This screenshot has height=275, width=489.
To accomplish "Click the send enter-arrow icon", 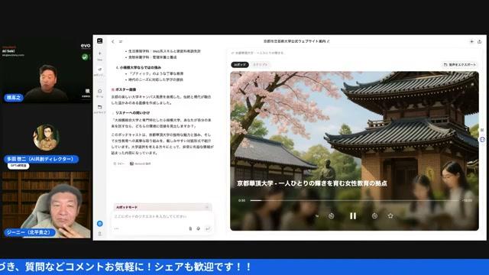I will pyautogui.click(x=208, y=228).
